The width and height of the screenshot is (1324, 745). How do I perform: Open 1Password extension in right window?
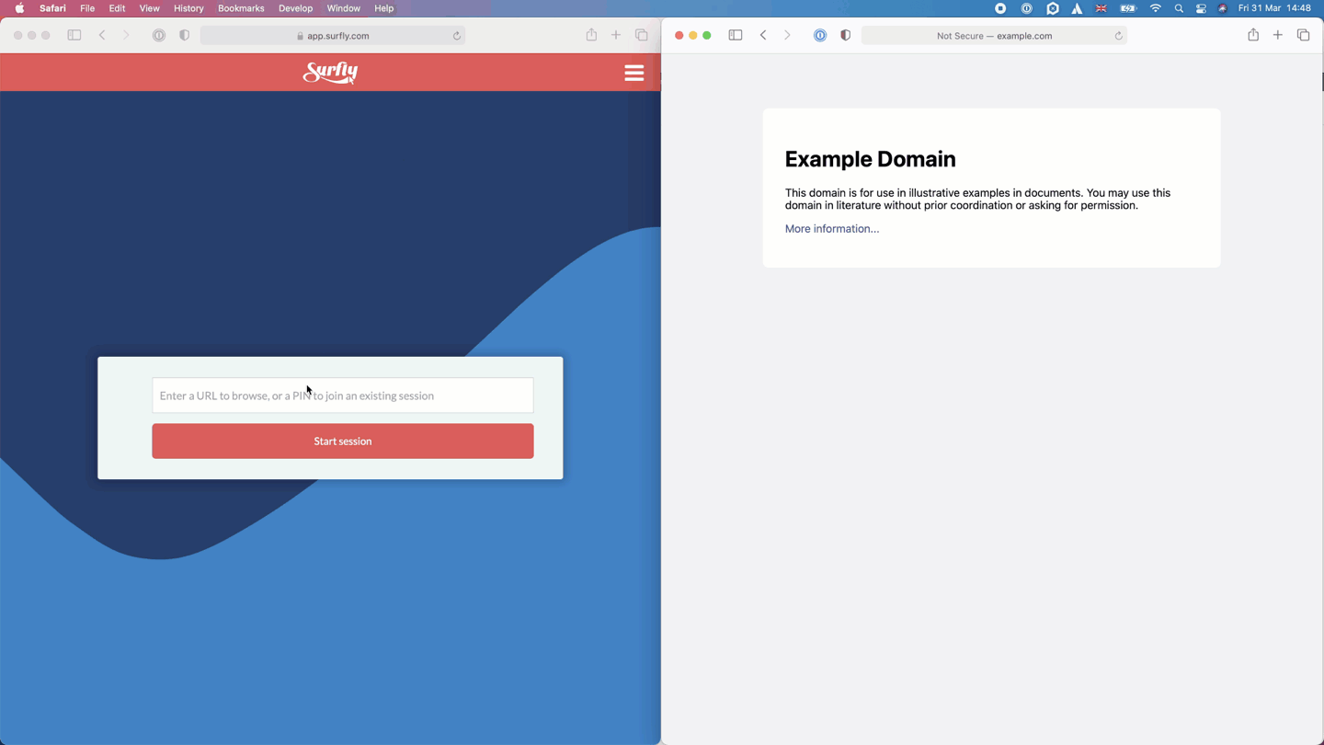coord(819,35)
